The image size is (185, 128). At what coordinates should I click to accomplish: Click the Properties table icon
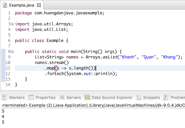(x=31, y=97)
